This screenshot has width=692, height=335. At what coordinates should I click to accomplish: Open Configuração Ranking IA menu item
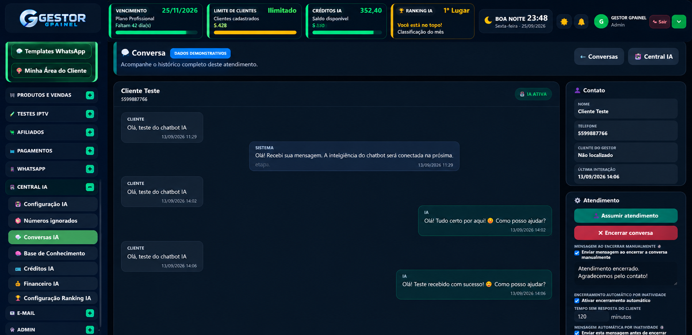pyautogui.click(x=53, y=298)
